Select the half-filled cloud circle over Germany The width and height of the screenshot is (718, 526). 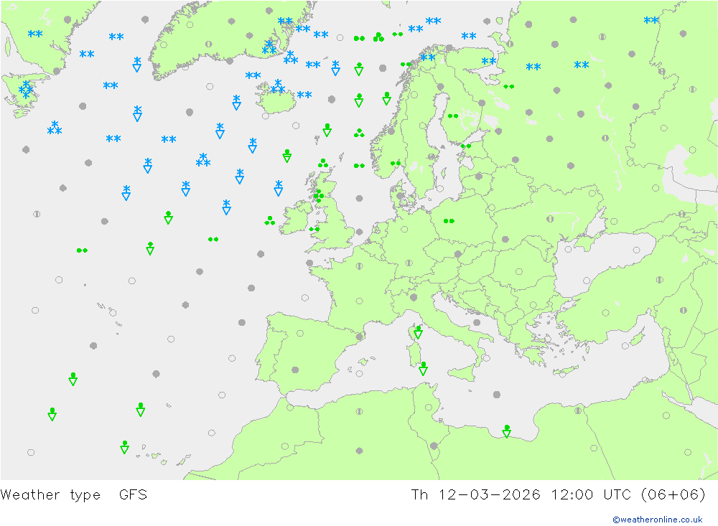[x=409, y=263]
